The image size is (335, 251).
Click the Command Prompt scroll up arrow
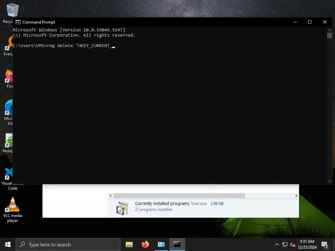pyautogui.click(x=329, y=30)
